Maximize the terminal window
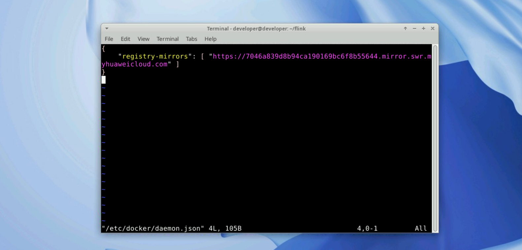522x250 pixels. pyautogui.click(x=423, y=29)
